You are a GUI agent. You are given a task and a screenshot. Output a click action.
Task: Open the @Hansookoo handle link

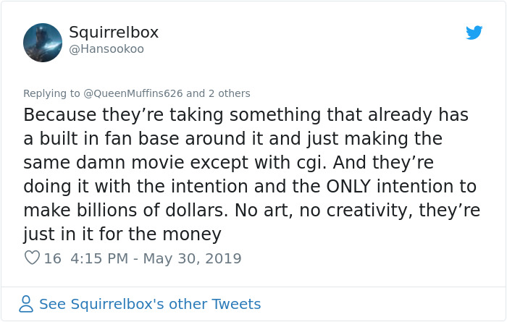pyautogui.click(x=106, y=49)
